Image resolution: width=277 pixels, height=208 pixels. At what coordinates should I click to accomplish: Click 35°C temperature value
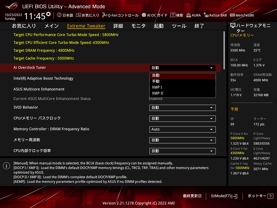coord(257,50)
